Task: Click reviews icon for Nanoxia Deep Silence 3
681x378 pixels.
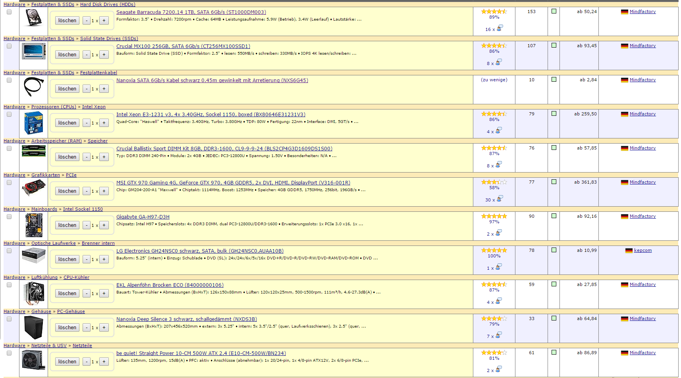Action: 499,335
